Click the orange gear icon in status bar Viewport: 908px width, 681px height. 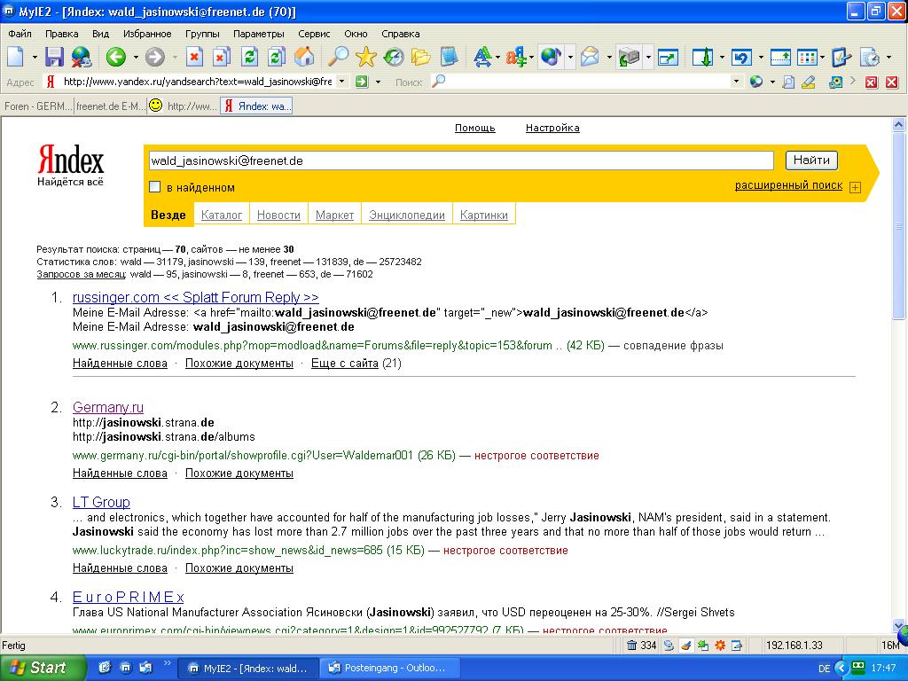tap(720, 646)
